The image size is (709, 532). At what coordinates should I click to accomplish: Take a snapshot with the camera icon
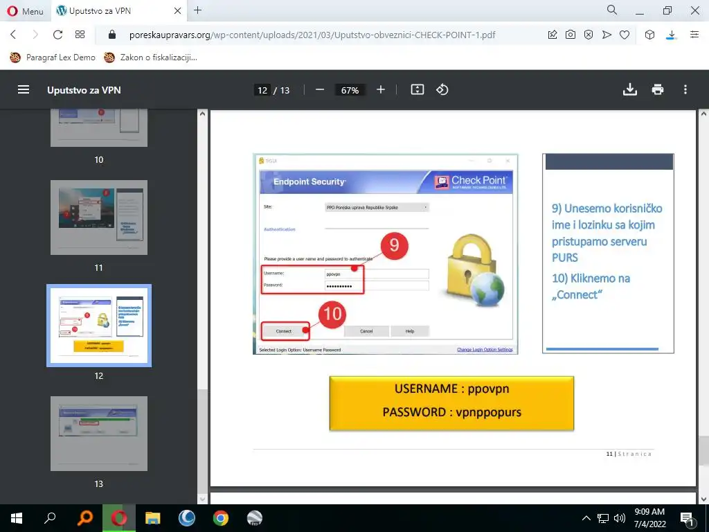[571, 35]
